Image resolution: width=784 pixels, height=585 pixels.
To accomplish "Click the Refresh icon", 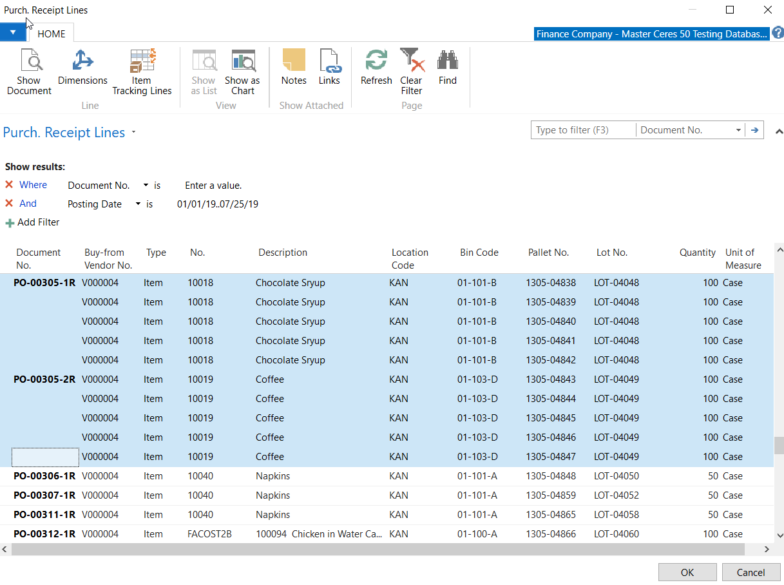I will (376, 61).
